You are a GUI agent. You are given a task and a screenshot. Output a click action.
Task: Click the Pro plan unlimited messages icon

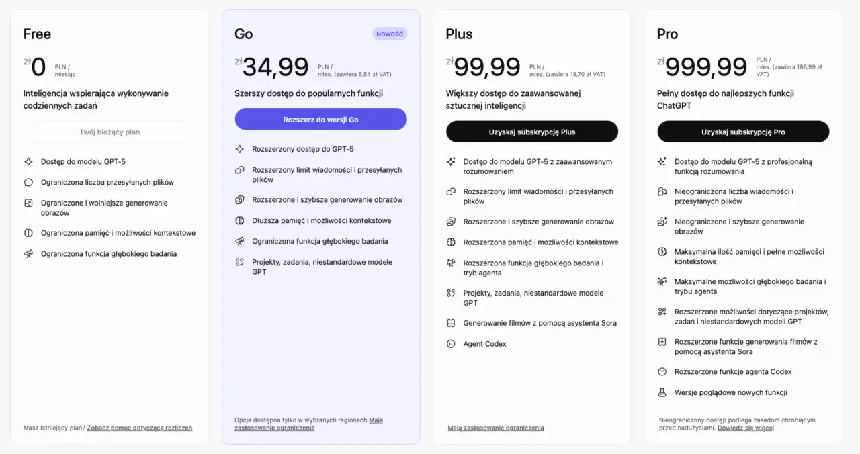(x=662, y=192)
